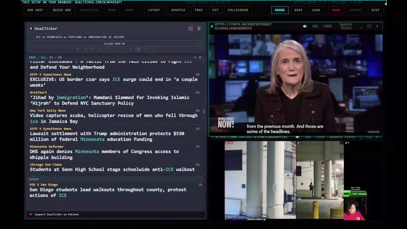Select the FREE layout mode
This screenshot has height=229, width=407.
(x=199, y=10)
